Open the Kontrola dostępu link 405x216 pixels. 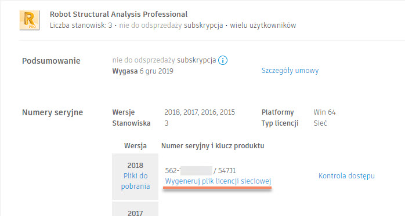tap(346, 176)
